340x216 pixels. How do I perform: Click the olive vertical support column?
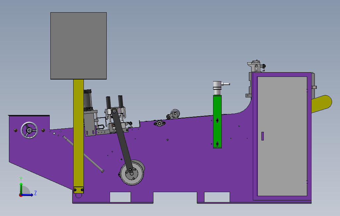pyautogui.click(x=79, y=134)
